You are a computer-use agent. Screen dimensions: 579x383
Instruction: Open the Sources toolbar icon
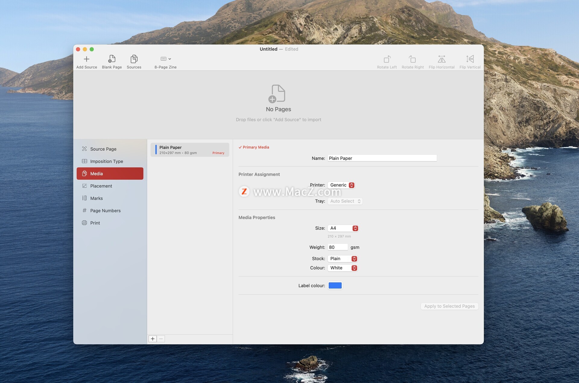coord(134,59)
